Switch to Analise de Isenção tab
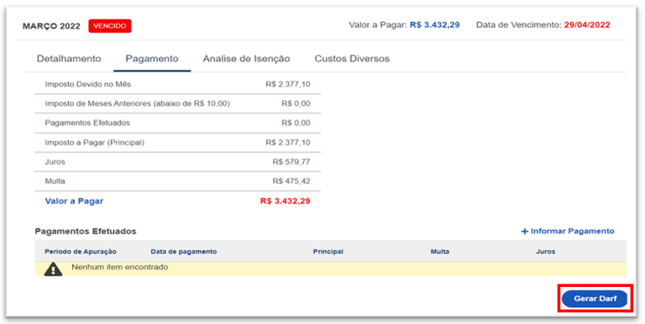 click(x=246, y=59)
